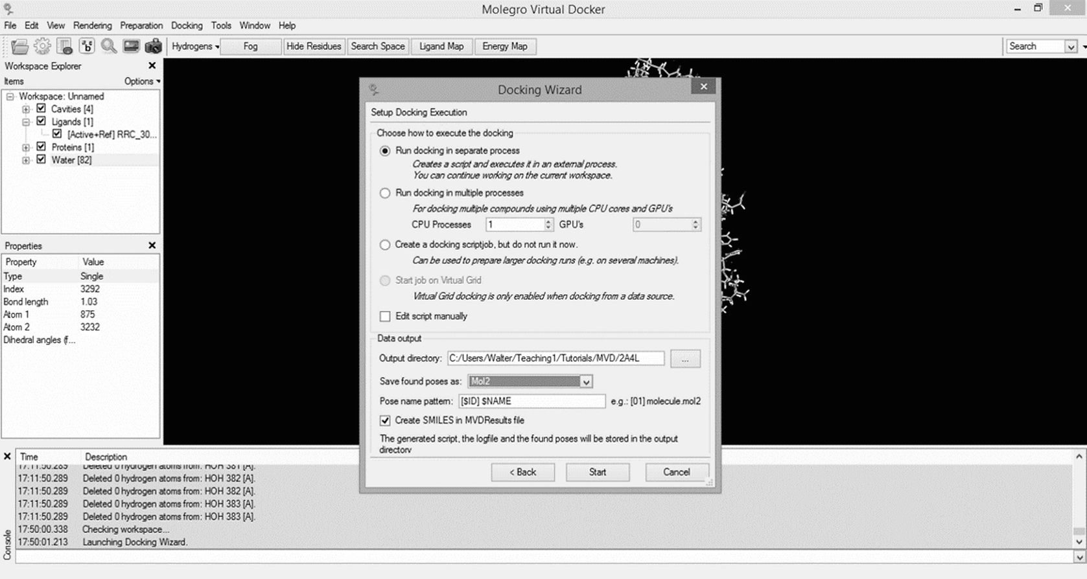The height and width of the screenshot is (579, 1087).
Task: Click into the toolbar Search field
Action: pos(1036,47)
